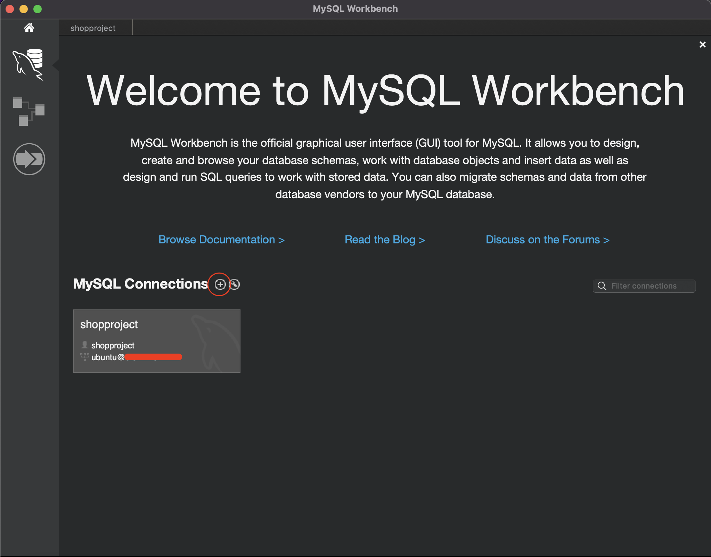
Task: Open the Models sidebar icon
Action: click(x=28, y=111)
